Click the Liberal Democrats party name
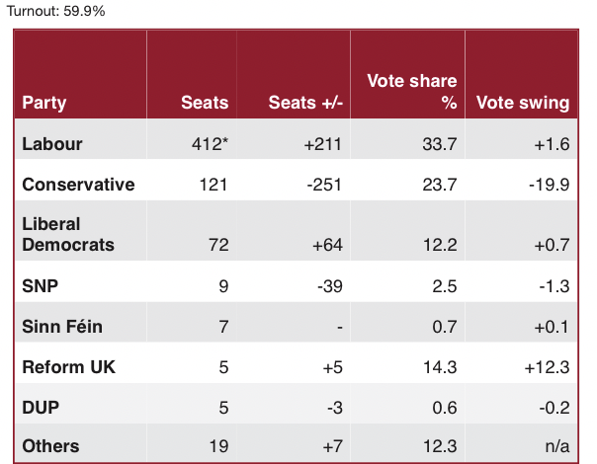 click(68, 234)
